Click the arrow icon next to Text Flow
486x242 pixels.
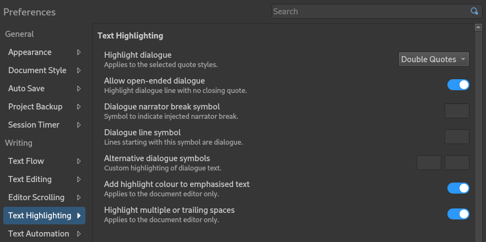coord(79,161)
